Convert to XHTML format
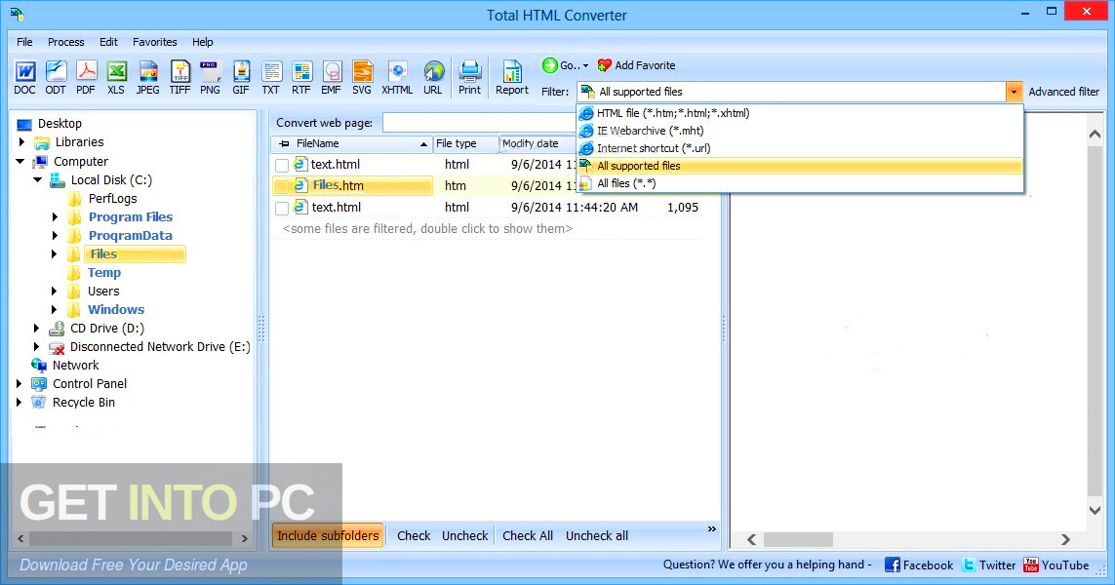This screenshot has height=585, width=1115. pos(397,77)
